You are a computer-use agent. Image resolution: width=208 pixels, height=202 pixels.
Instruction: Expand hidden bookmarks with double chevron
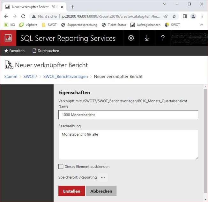202,25
